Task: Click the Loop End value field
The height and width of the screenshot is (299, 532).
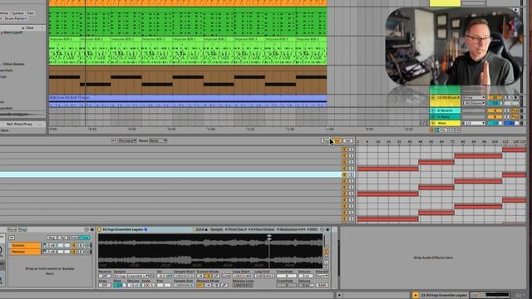Action: click(x=264, y=276)
